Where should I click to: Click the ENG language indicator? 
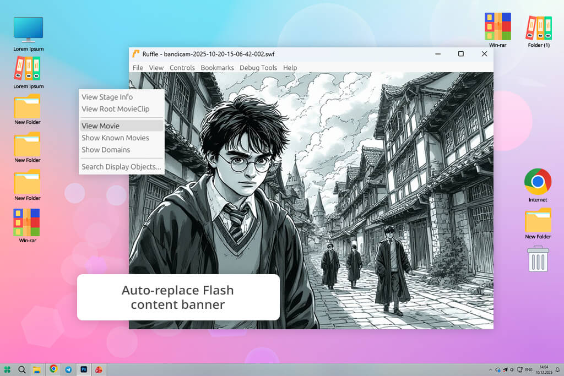(529, 369)
